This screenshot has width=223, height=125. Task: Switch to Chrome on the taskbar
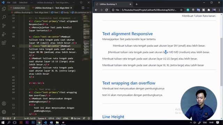39,123
